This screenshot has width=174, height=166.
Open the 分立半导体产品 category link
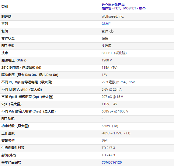point(113,5)
